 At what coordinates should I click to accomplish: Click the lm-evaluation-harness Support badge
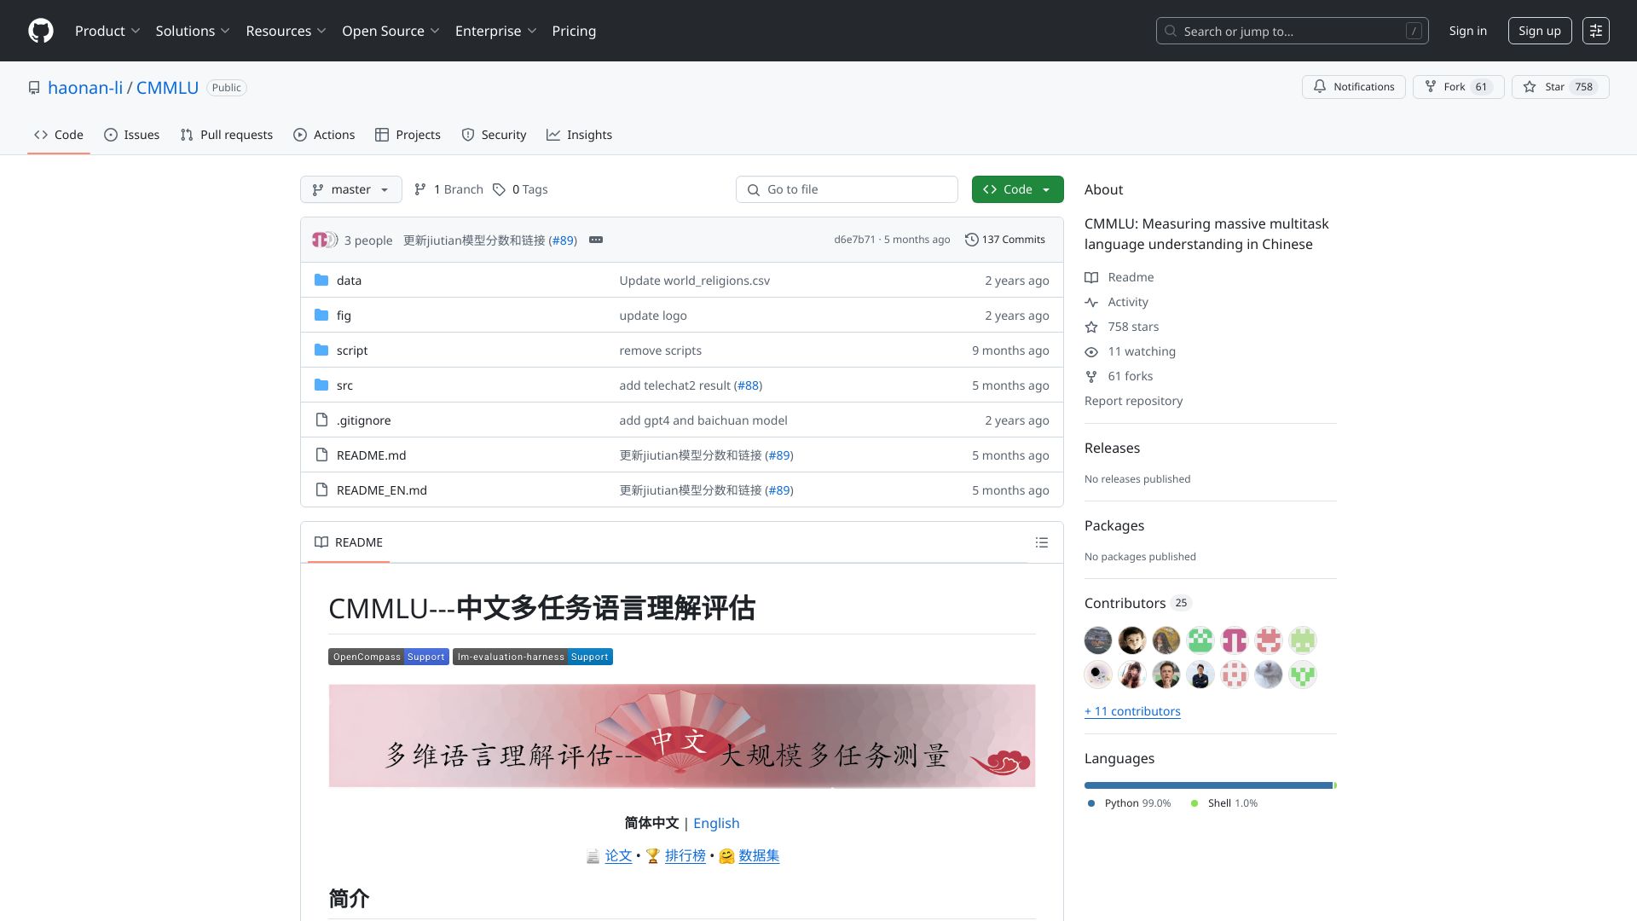pos(533,657)
